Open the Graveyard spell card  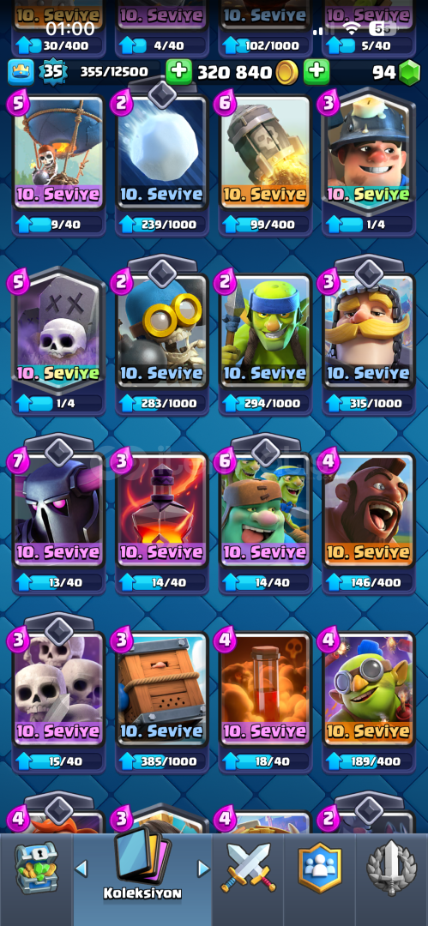click(58, 331)
